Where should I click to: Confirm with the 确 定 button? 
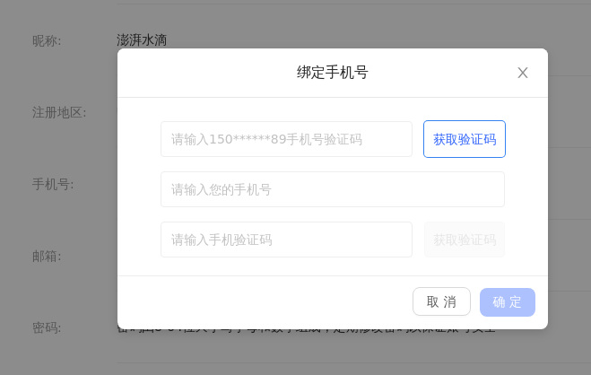(x=508, y=302)
